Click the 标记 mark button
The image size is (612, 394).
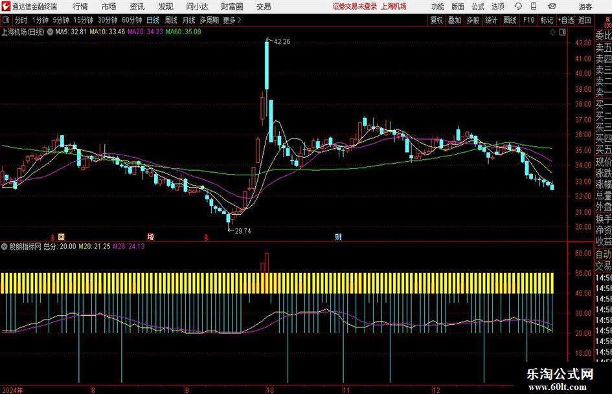coord(547,20)
